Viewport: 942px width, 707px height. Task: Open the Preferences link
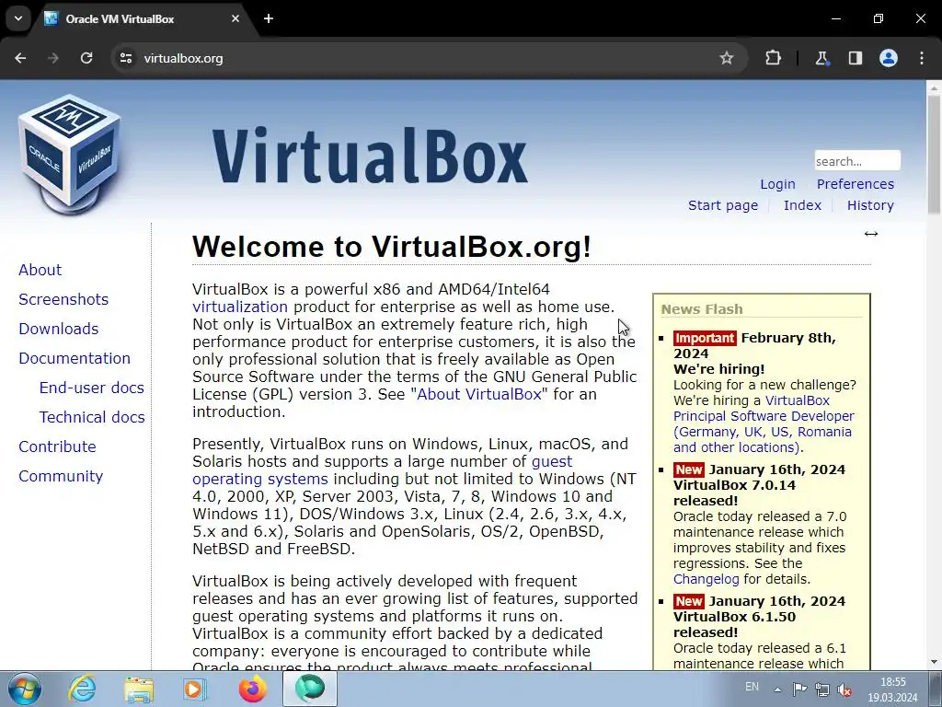click(x=855, y=184)
